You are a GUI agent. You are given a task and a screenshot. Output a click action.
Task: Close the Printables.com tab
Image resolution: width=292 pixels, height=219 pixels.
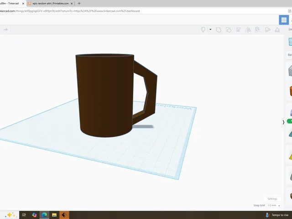pos(72,3)
